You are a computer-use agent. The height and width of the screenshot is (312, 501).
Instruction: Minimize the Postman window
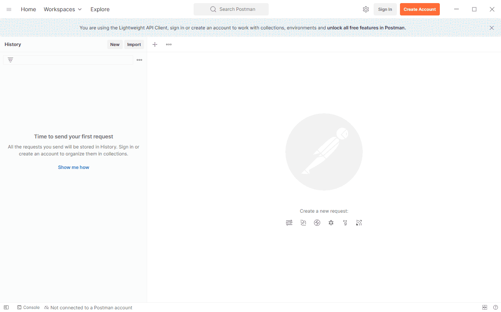click(456, 9)
